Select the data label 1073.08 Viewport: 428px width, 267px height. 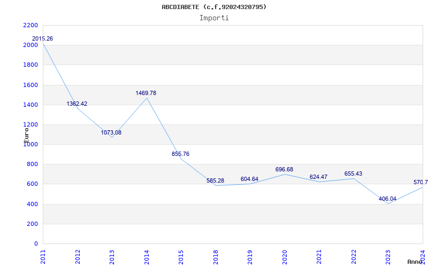point(111,132)
